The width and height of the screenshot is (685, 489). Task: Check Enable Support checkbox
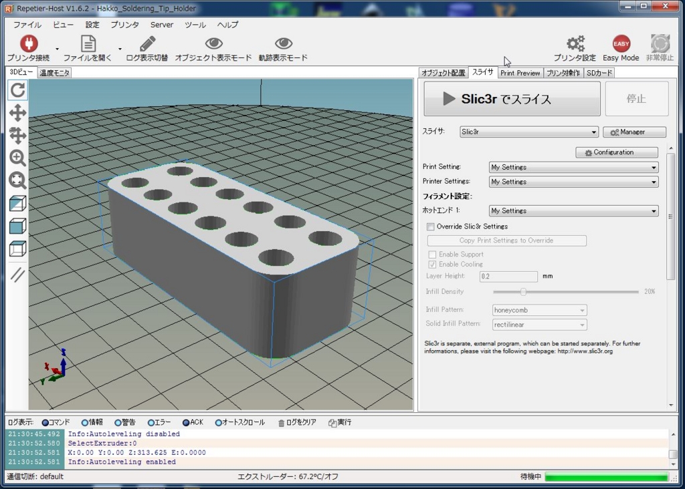click(x=432, y=255)
